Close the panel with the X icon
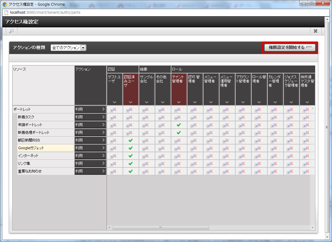This screenshot has height=242, width=332. tap(315, 31)
